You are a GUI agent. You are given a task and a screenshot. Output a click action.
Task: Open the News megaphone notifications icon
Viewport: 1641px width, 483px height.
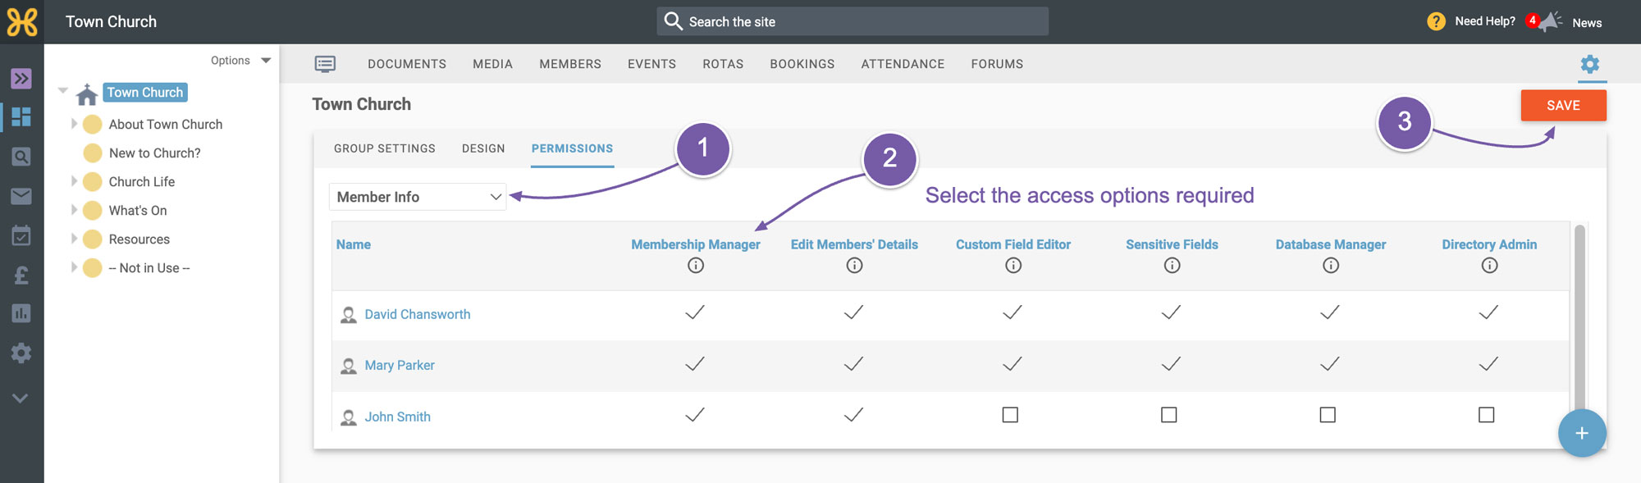click(1550, 21)
